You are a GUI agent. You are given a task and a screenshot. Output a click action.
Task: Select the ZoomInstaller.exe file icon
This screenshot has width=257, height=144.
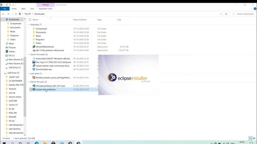(x=34, y=69)
